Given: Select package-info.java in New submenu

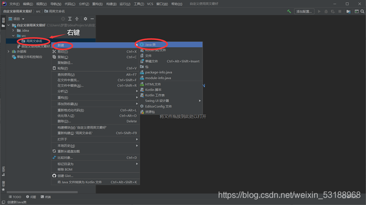Looking at the screenshot, I should point(171,72).
